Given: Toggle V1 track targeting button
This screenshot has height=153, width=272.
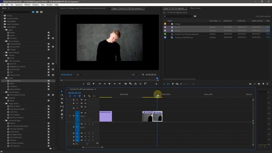Looking at the screenshot, I should pos(77,116).
